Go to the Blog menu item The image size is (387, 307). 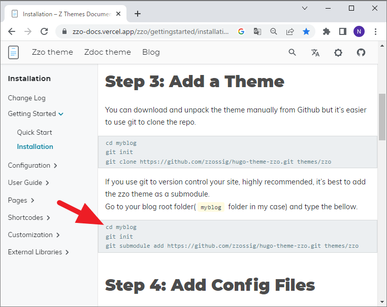(x=151, y=52)
